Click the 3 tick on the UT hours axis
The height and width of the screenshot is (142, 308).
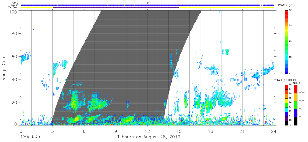point(52,131)
